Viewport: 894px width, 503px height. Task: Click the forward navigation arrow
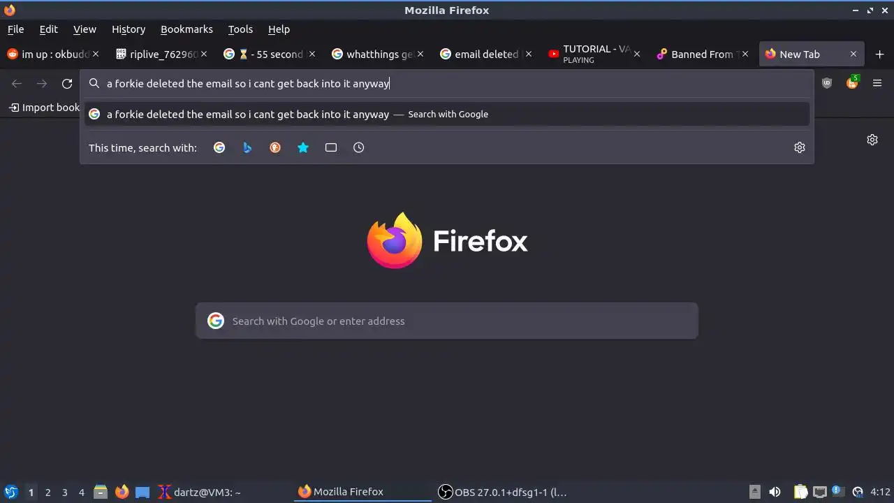42,84
